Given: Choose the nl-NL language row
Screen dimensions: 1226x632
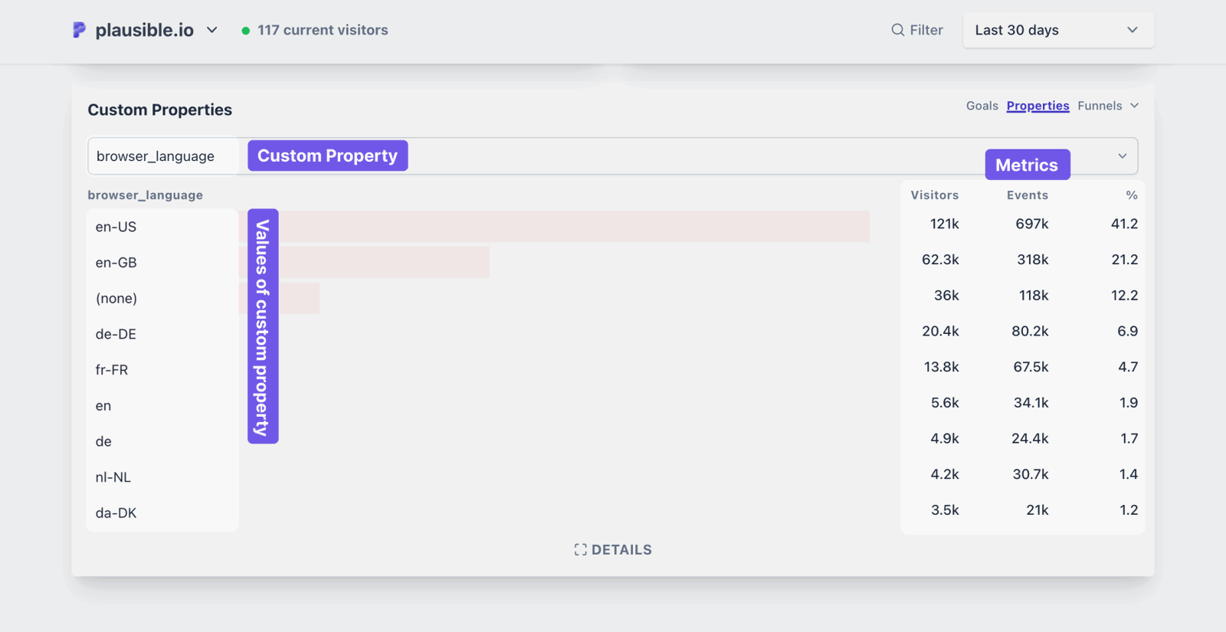Looking at the screenshot, I should coord(113,477).
